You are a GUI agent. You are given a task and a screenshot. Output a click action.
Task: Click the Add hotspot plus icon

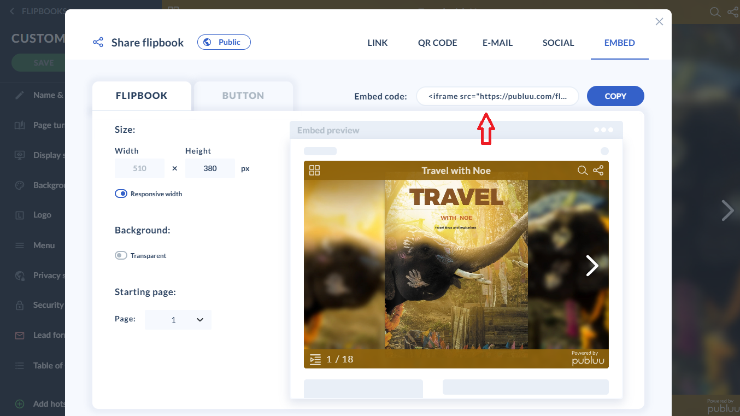tap(20, 404)
